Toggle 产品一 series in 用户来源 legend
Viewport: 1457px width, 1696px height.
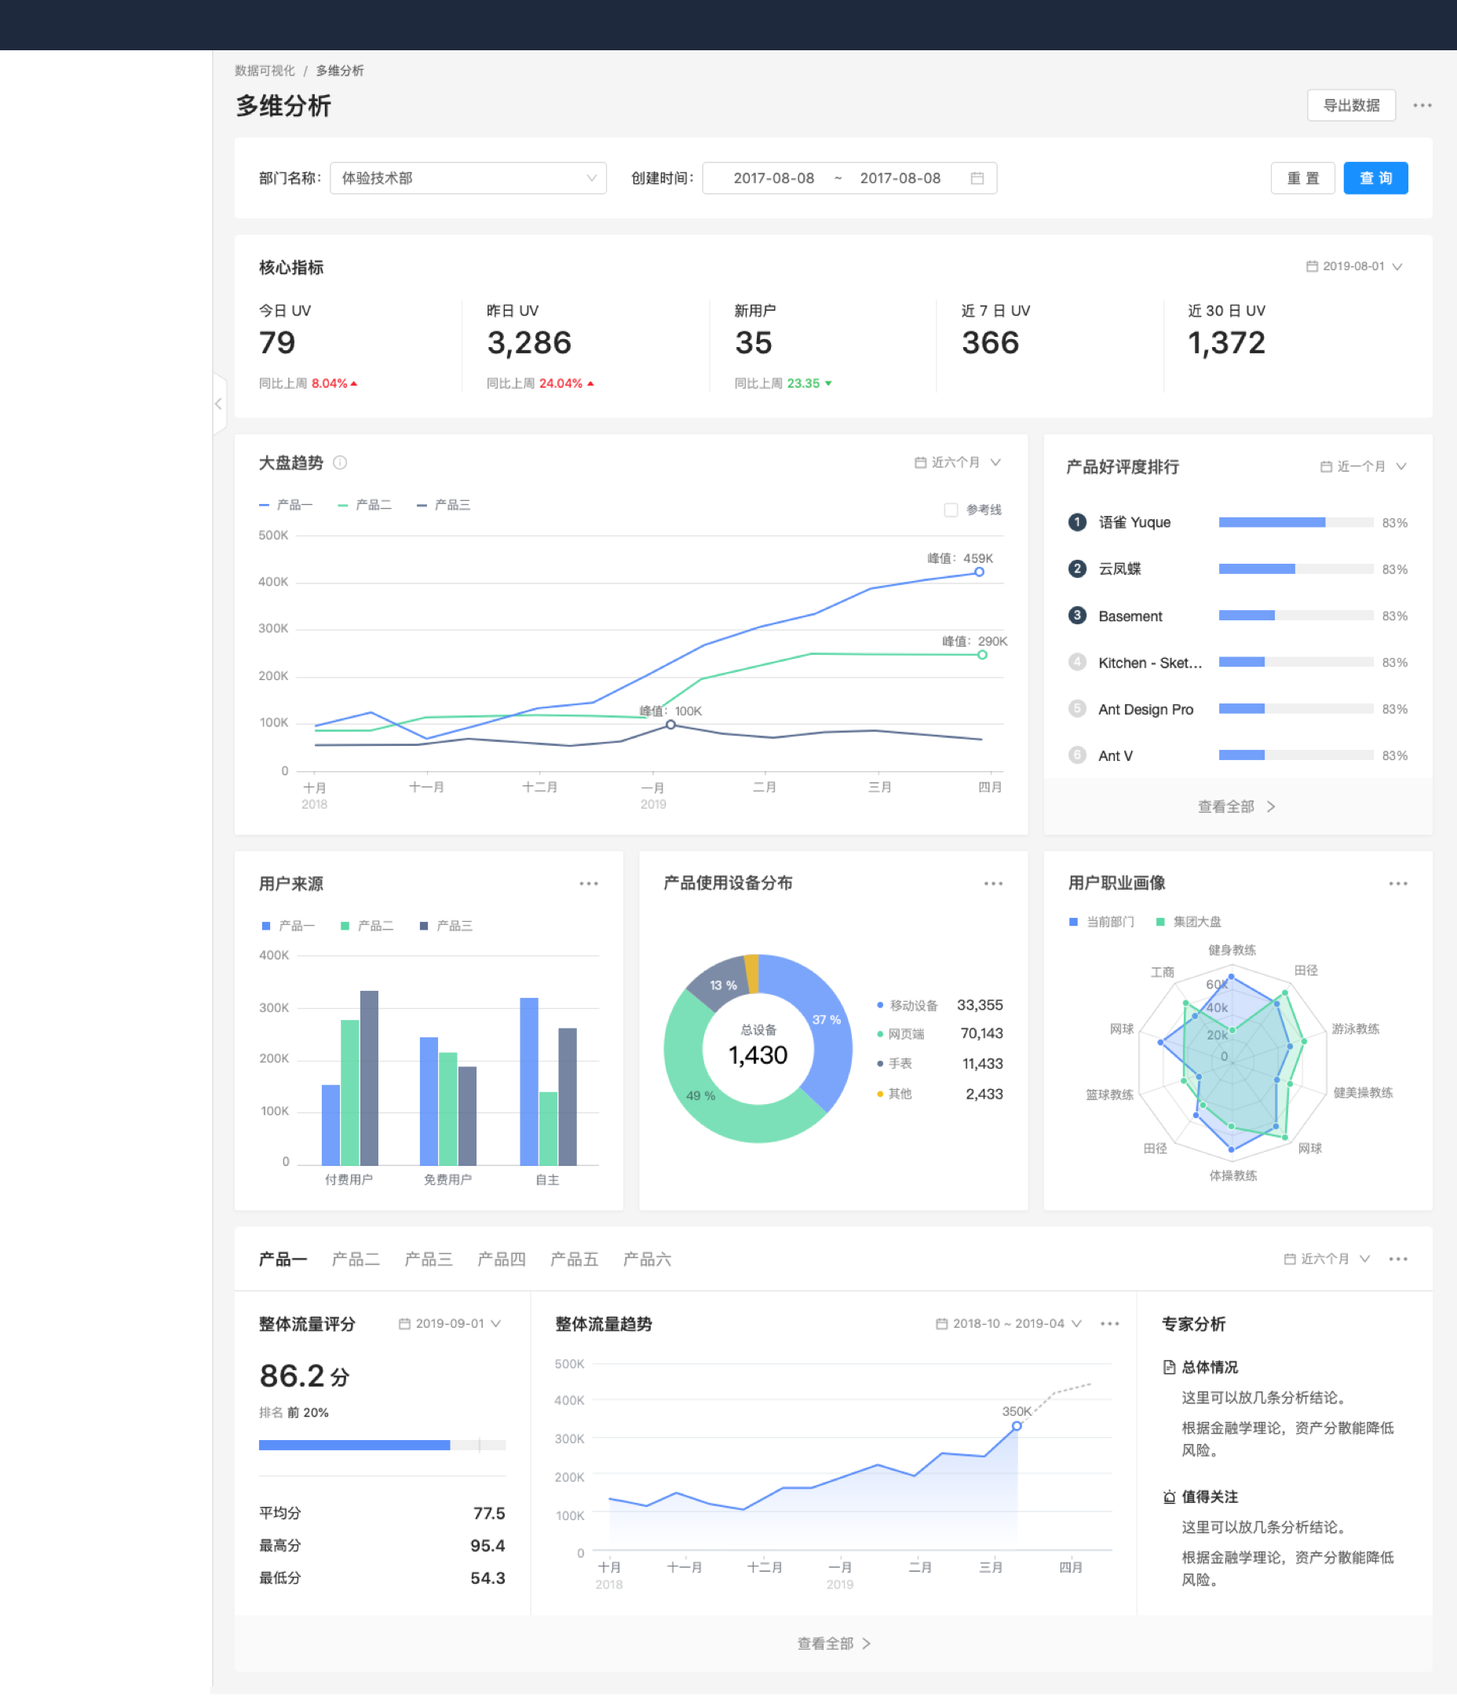click(x=288, y=926)
